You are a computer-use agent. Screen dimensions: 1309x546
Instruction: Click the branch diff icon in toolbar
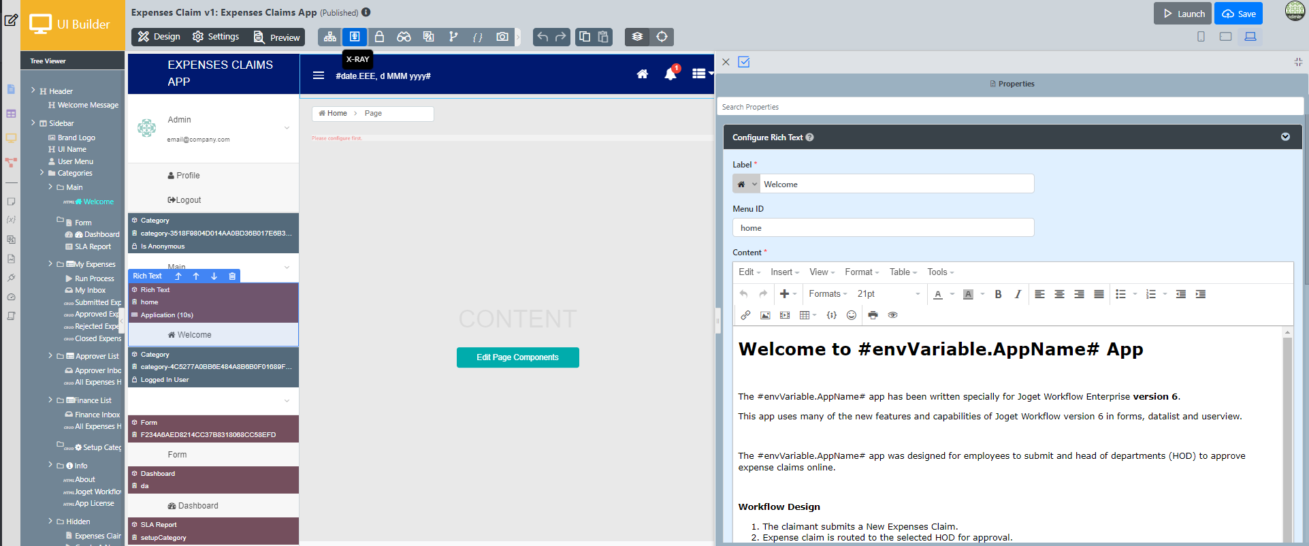[453, 37]
